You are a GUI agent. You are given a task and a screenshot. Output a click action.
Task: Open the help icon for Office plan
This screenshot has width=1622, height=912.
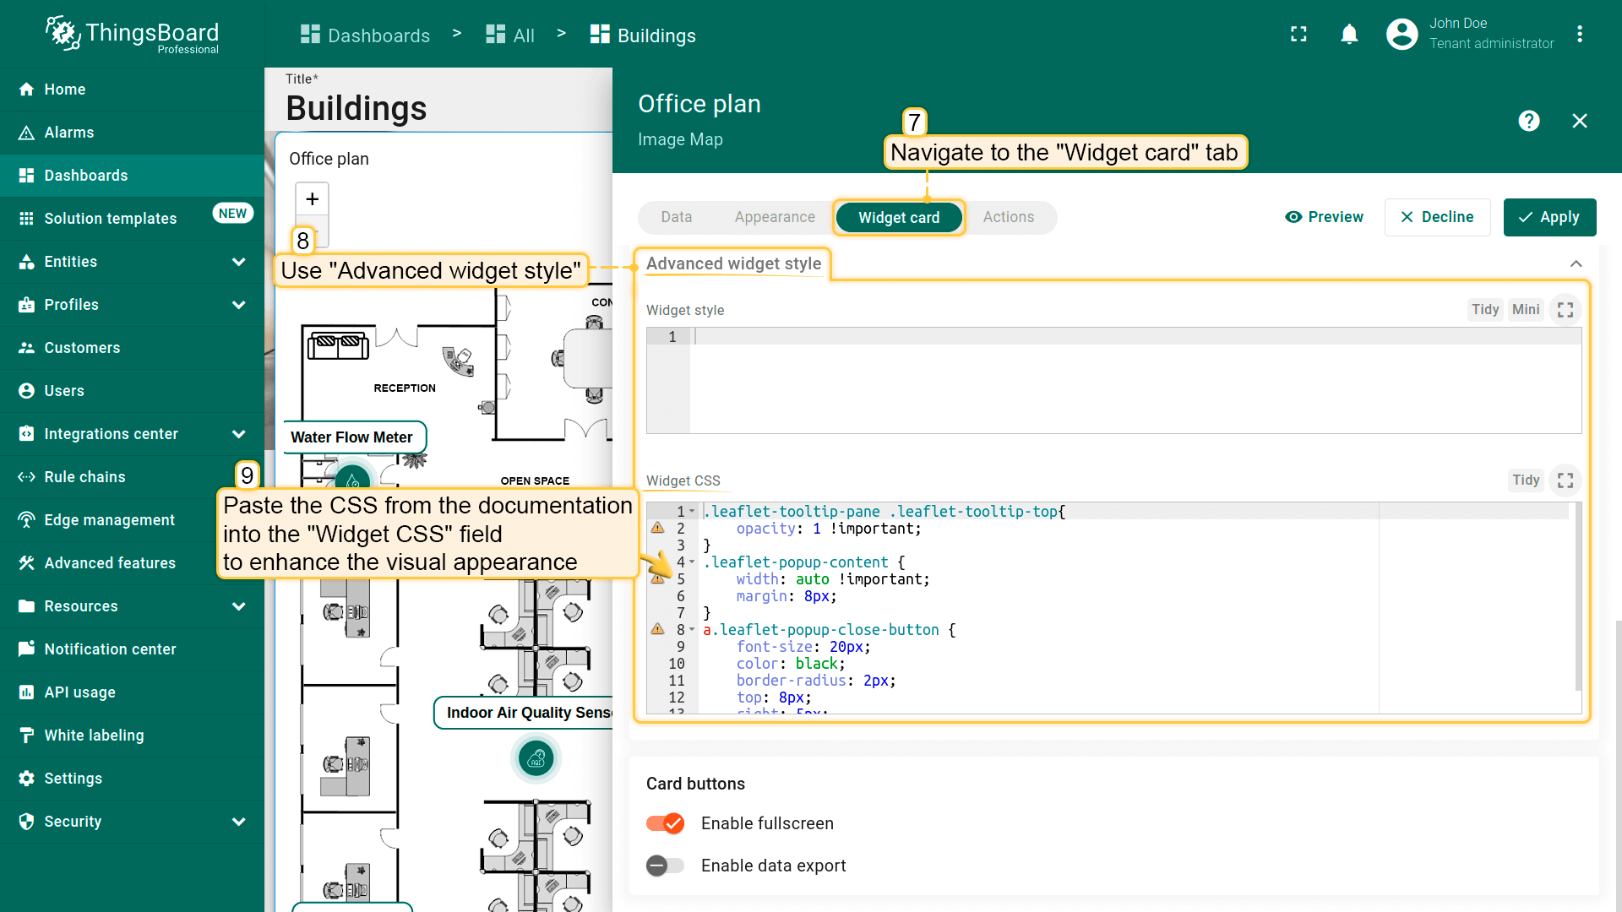pyautogui.click(x=1528, y=121)
